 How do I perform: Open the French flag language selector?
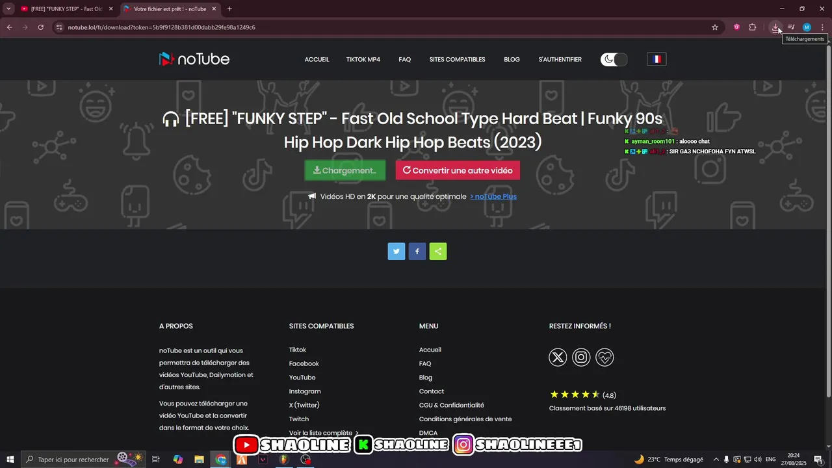coord(656,59)
